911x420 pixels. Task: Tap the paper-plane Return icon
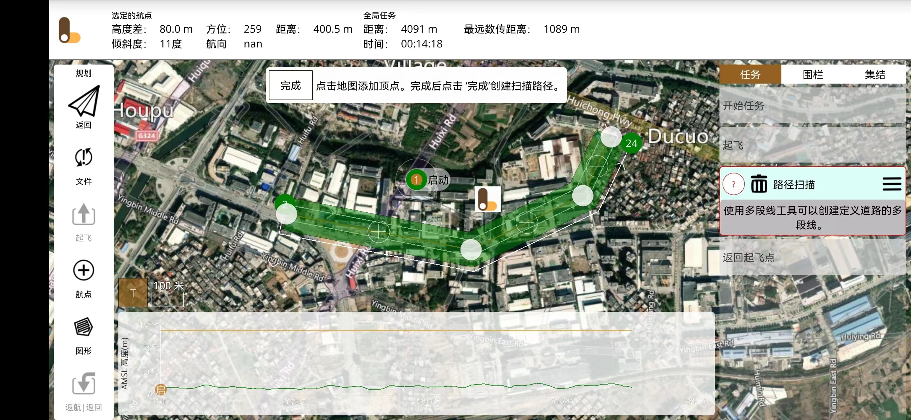tap(84, 101)
